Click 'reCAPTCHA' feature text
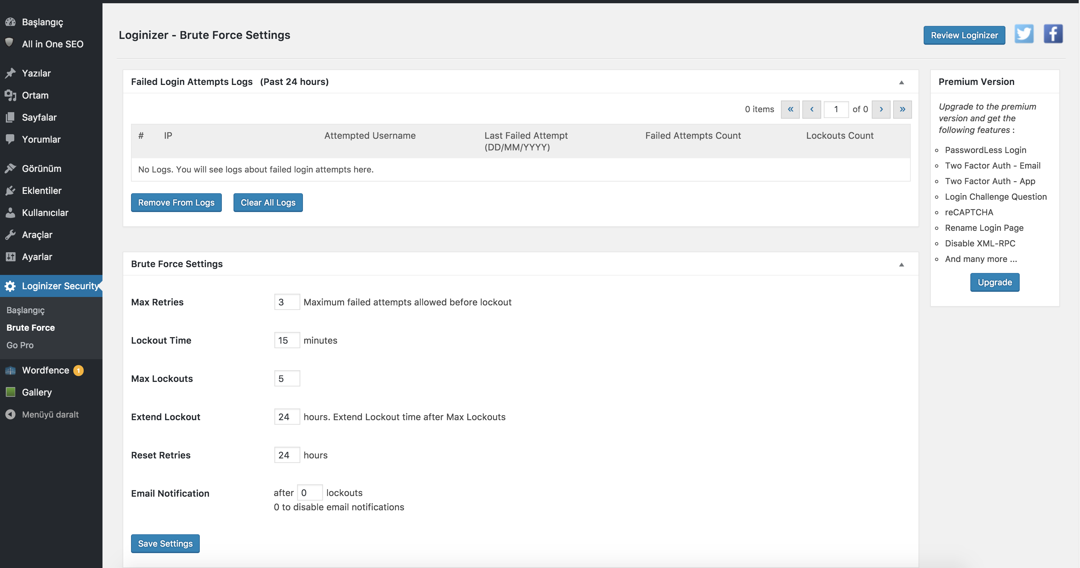The width and height of the screenshot is (1080, 568). click(x=968, y=212)
